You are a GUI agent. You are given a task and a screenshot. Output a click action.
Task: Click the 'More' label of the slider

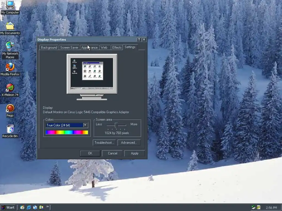pyautogui.click(x=134, y=124)
